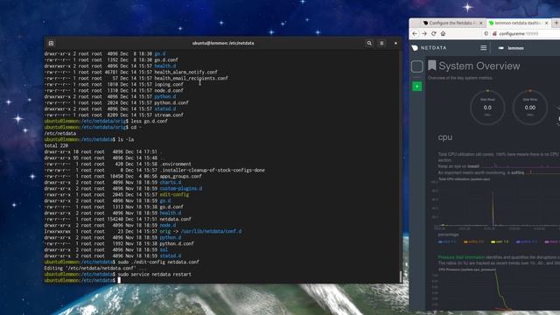560x315 pixels.
Task: Open the terminal search magnifier
Action: pos(369,43)
